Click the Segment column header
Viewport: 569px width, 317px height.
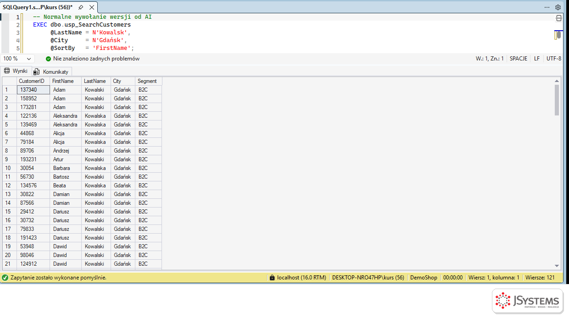click(x=149, y=81)
